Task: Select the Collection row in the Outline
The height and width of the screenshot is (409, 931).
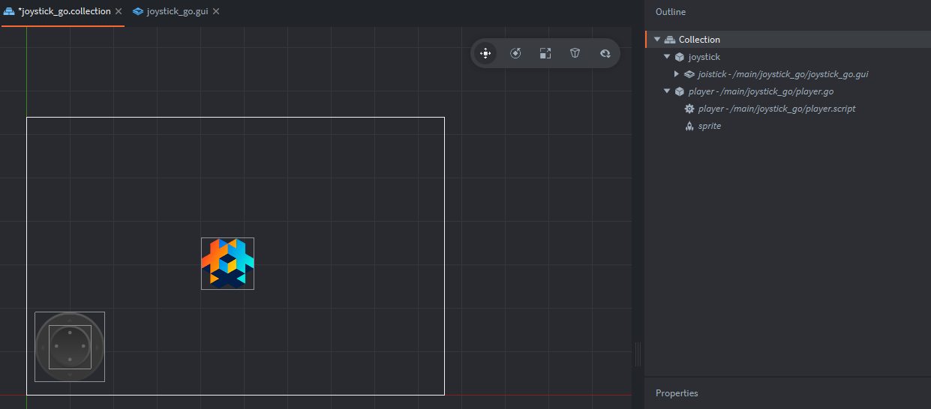Action: (x=787, y=40)
